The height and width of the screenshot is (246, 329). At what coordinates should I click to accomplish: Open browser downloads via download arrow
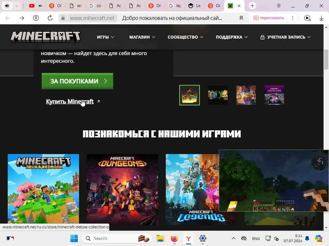[321, 18]
